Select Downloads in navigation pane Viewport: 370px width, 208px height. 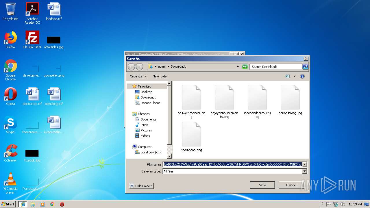(148, 97)
